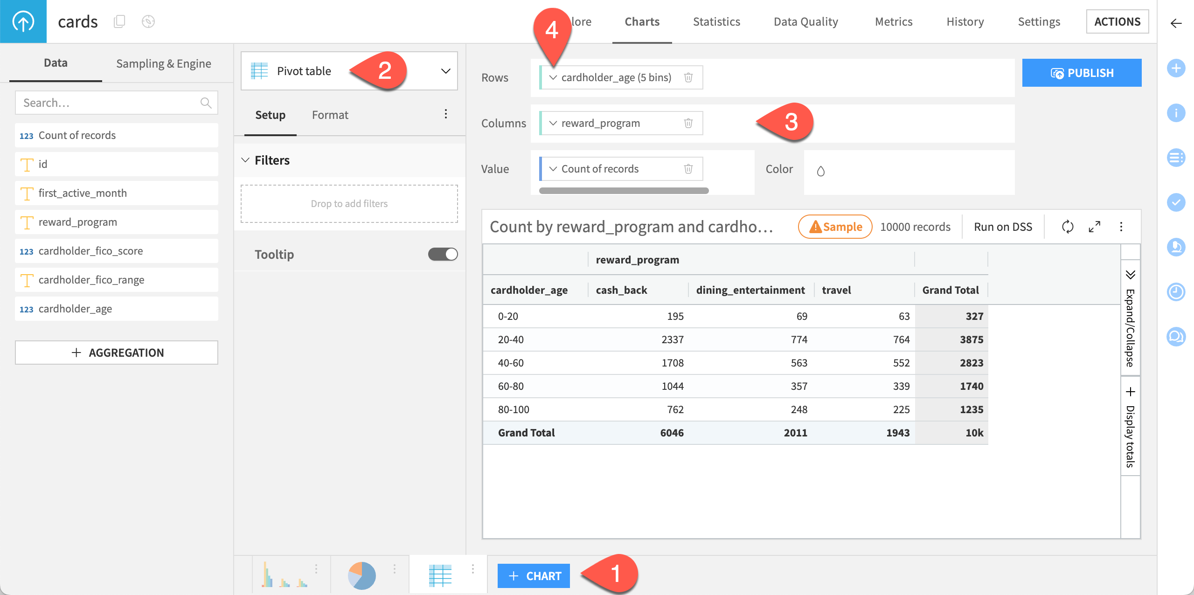The height and width of the screenshot is (595, 1194).
Task: Click the Sample warning badge
Action: [835, 227]
